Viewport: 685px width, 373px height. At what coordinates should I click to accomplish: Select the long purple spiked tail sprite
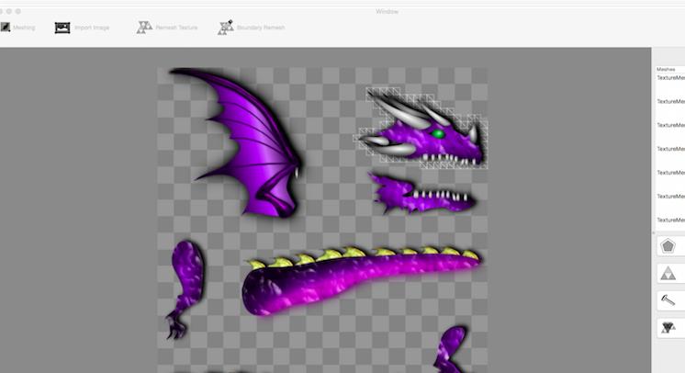(x=358, y=280)
